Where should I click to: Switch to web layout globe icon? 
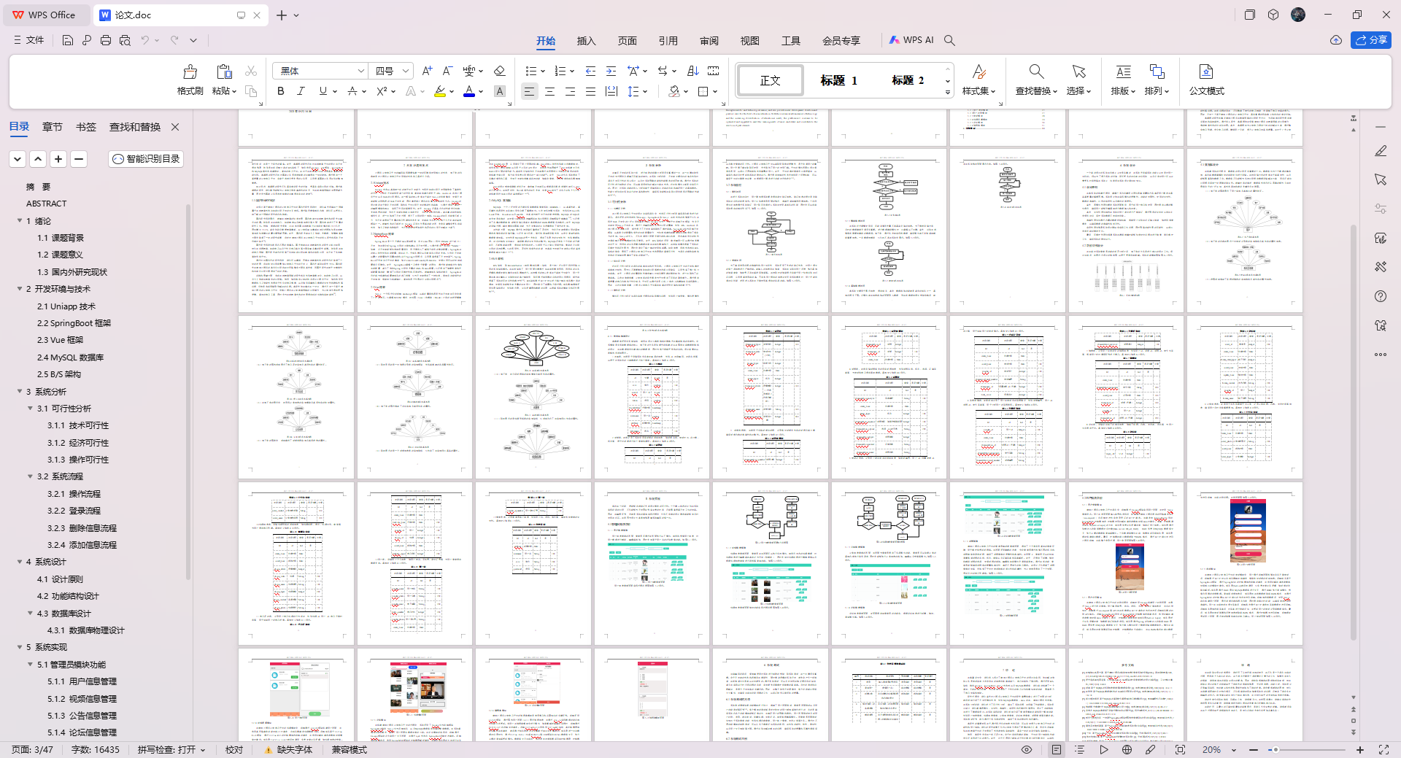click(1127, 749)
